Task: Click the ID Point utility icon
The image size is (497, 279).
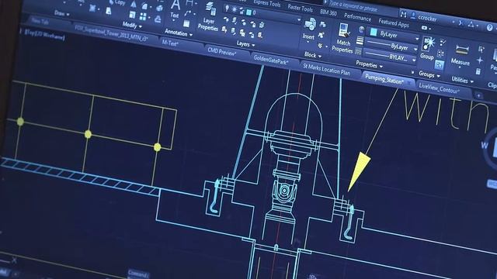Action: pos(480,60)
